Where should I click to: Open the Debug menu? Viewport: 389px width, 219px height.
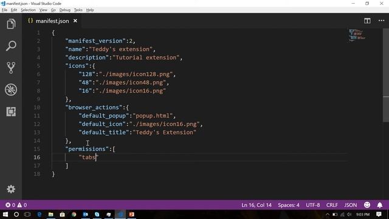pyautogui.click(x=65, y=10)
